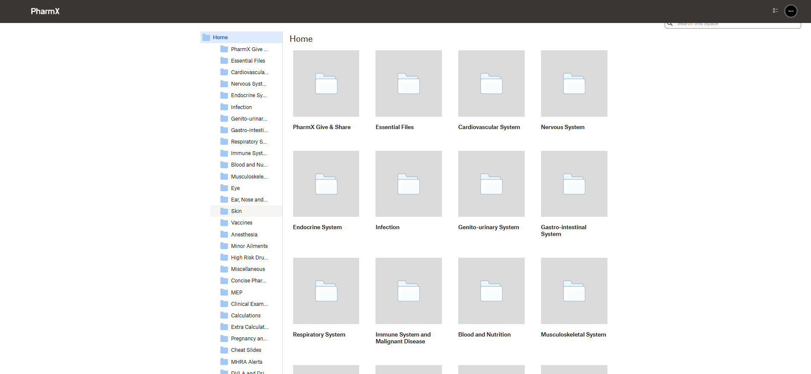
Task: Click folder icon beside Respiratory S... in sidebar
Action: (x=224, y=141)
